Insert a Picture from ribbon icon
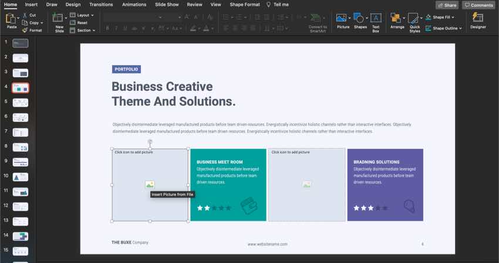Screen dimensions: 499x263 pos(341,18)
